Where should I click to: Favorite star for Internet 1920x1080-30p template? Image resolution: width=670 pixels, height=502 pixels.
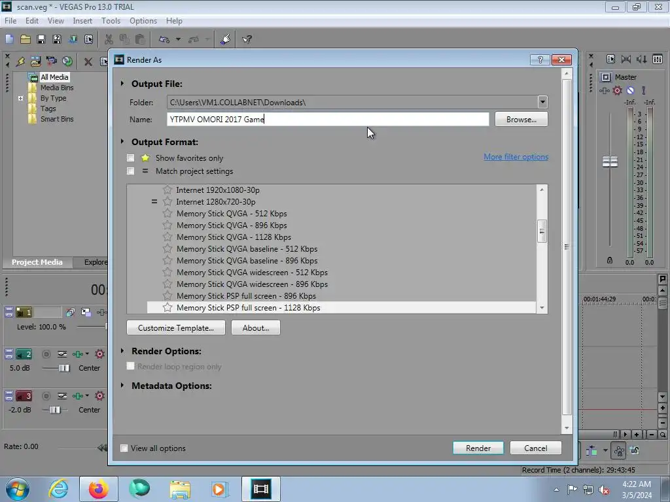pyautogui.click(x=167, y=190)
